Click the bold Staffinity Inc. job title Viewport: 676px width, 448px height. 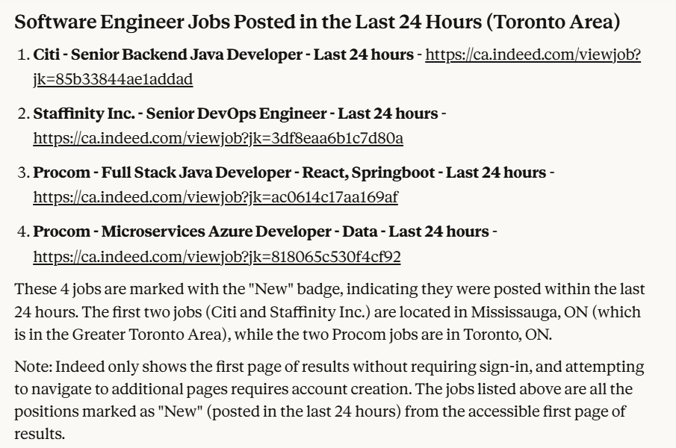pyautogui.click(x=235, y=114)
